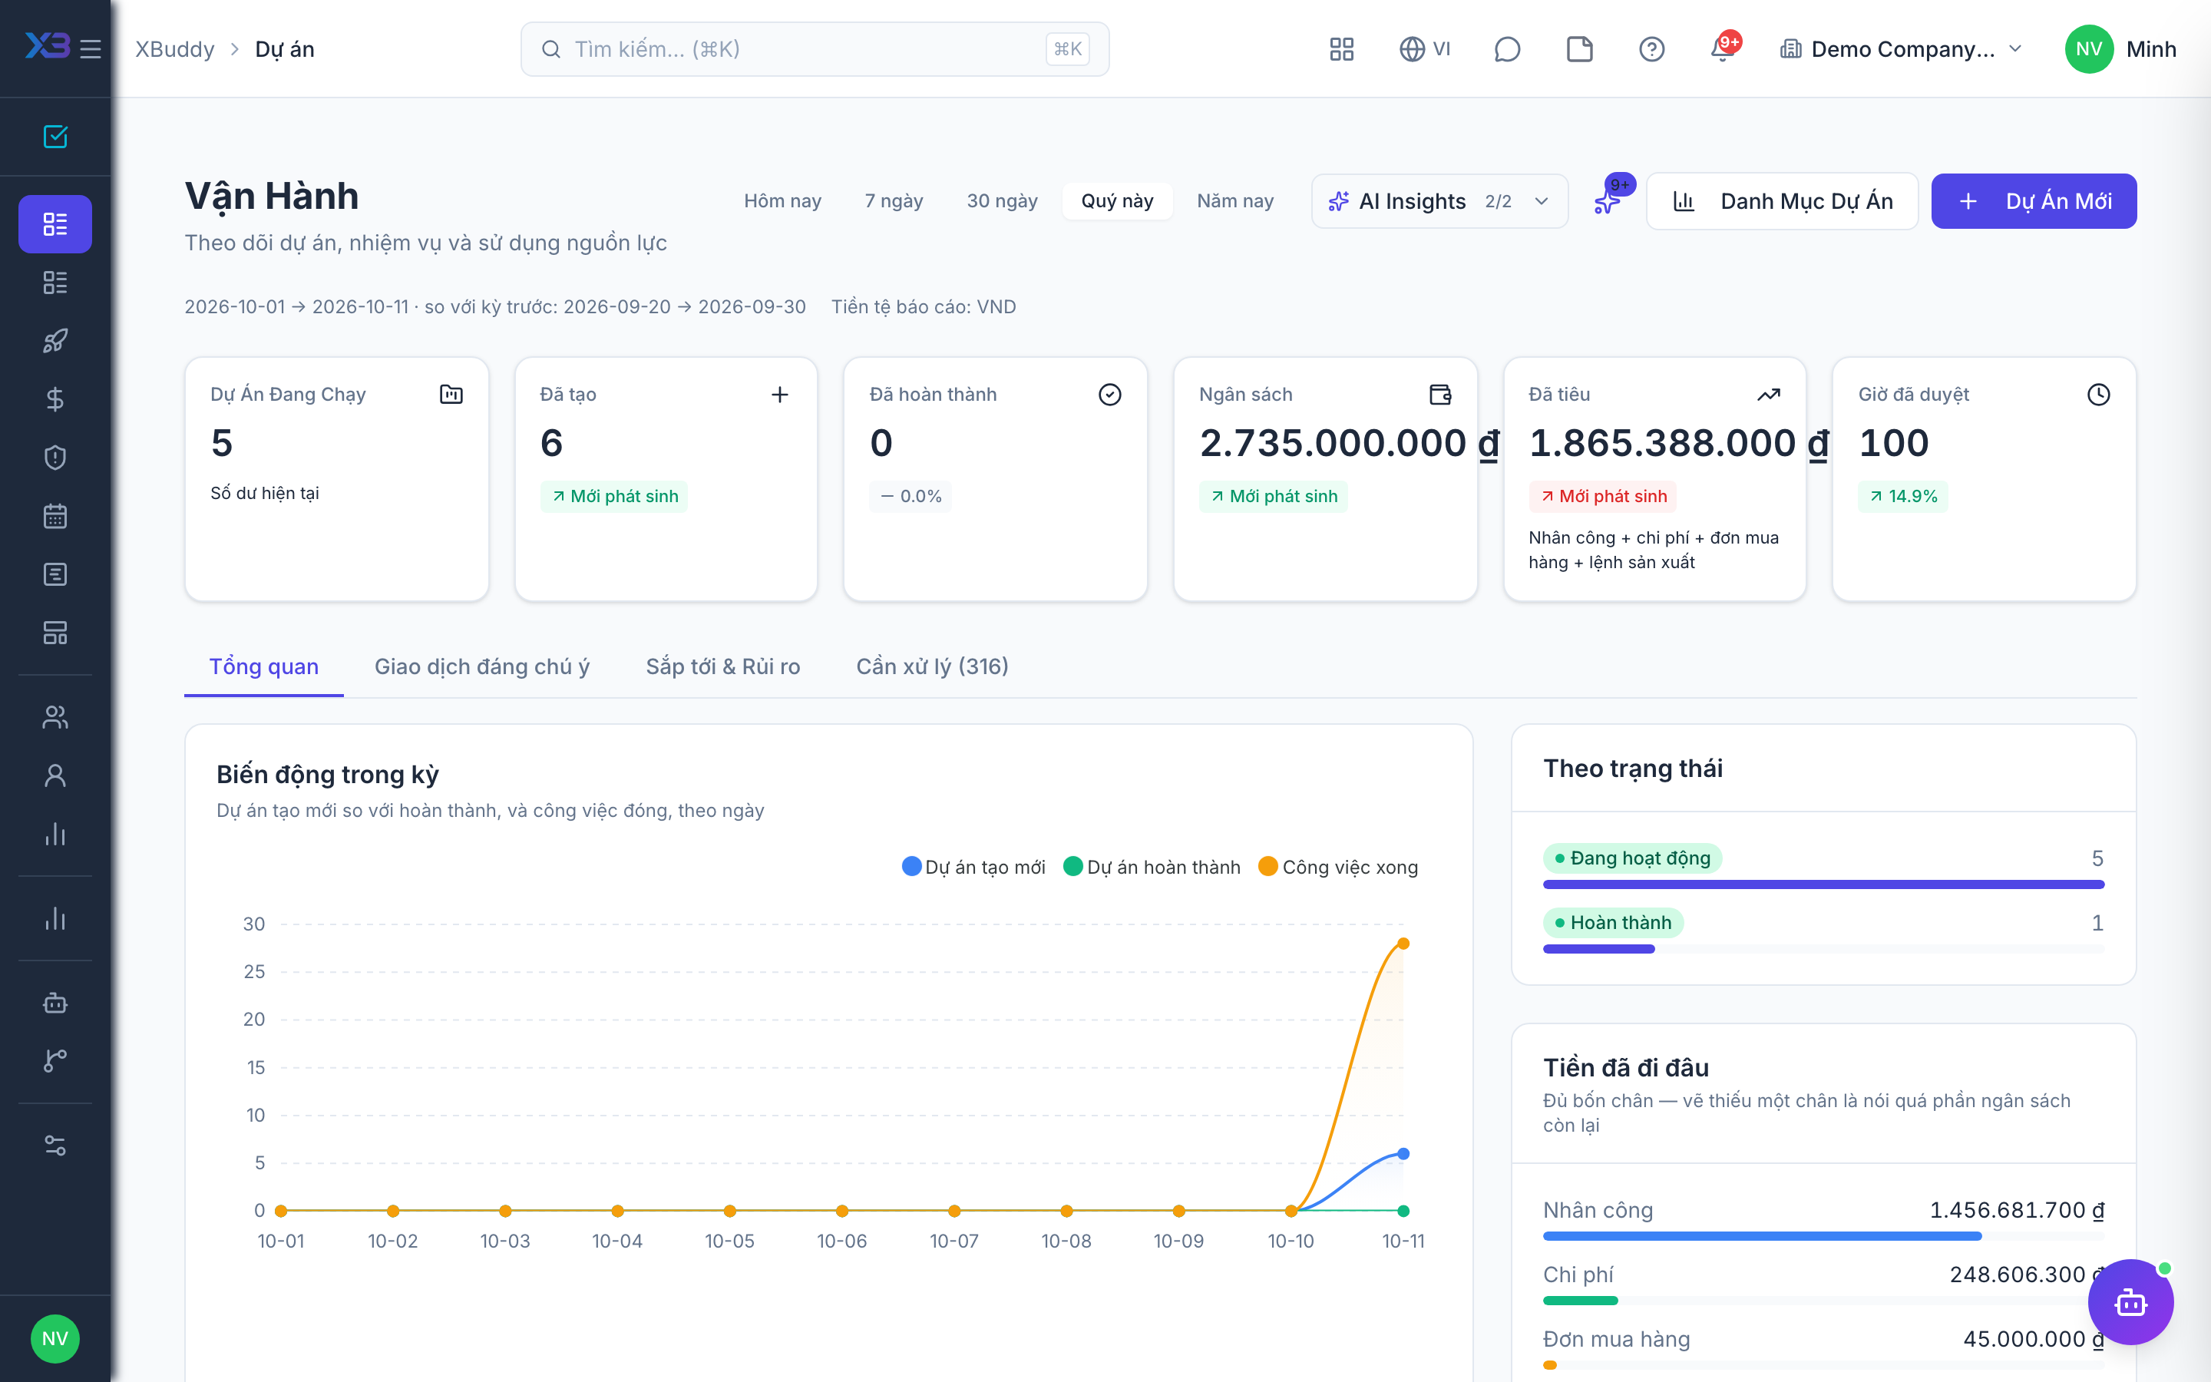Click the Đang hoạt động status progress bar
The width and height of the screenshot is (2211, 1382).
point(1823,884)
